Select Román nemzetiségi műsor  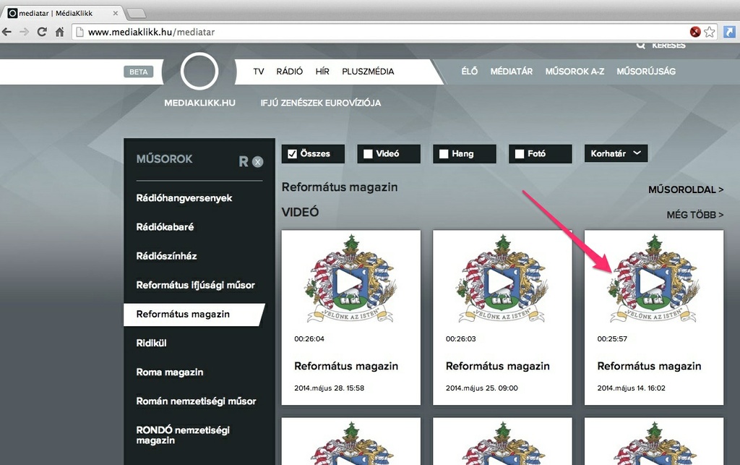click(196, 401)
